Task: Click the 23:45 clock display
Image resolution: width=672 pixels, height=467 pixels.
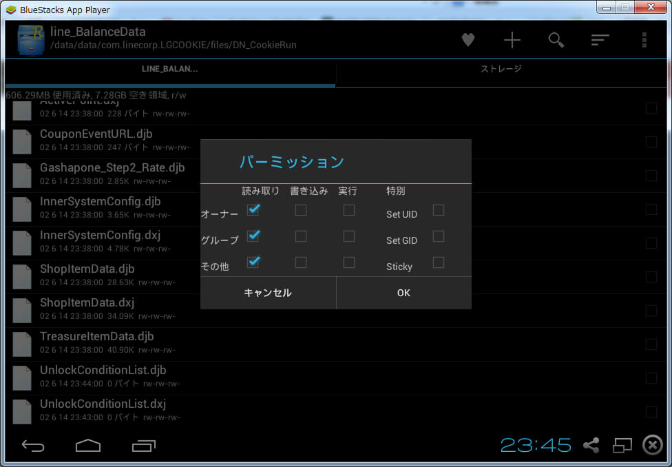Action: coord(536,446)
